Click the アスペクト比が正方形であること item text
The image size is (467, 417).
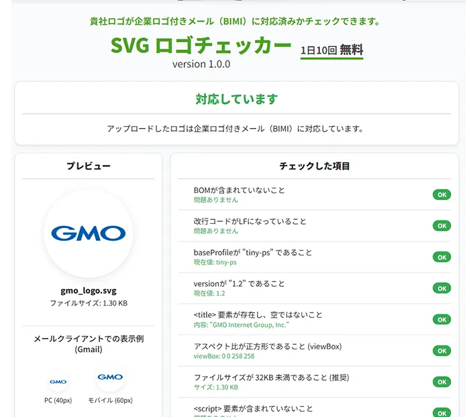coord(268,347)
